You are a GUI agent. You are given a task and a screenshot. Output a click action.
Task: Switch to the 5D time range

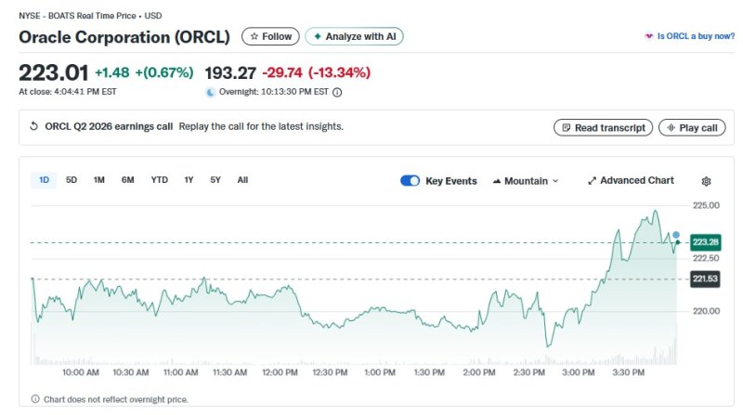[x=72, y=180]
